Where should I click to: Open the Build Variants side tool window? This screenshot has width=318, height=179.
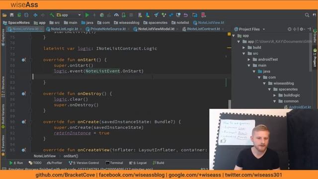click(x=3, y=116)
